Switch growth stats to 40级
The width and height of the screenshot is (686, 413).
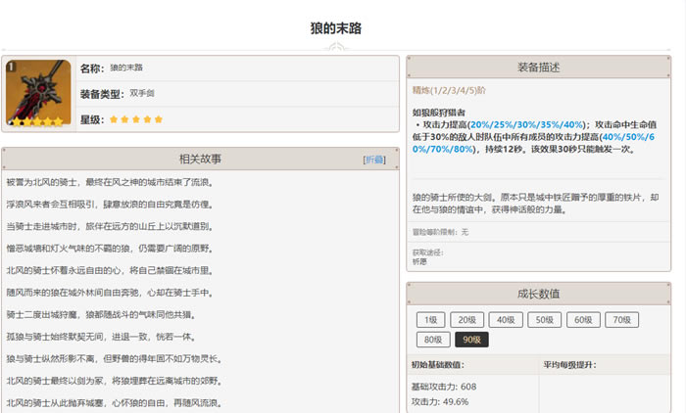(506, 319)
